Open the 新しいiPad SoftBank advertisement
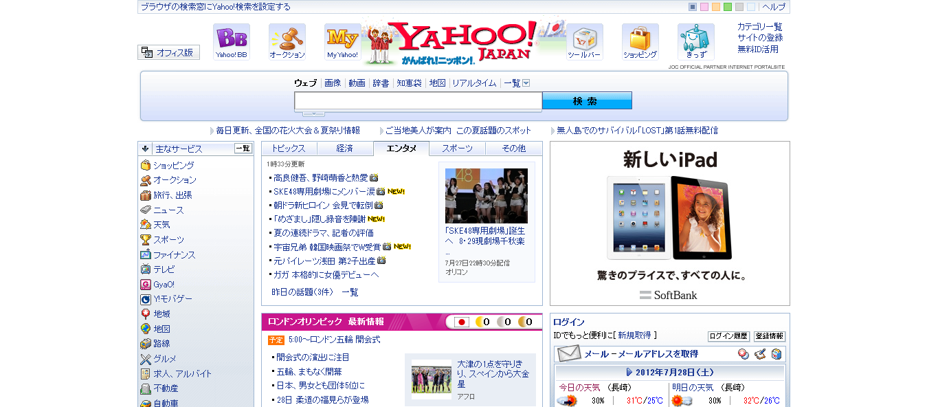The height and width of the screenshot is (407, 927). pos(670,223)
